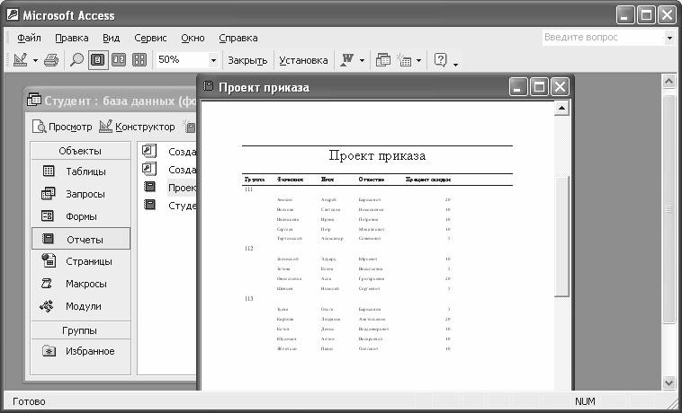Select Макросы in the objects list
The height and width of the screenshot is (413, 682).
click(x=80, y=284)
